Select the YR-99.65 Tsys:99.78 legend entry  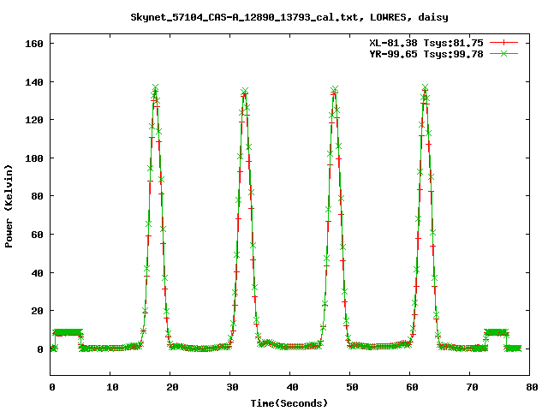(x=426, y=54)
